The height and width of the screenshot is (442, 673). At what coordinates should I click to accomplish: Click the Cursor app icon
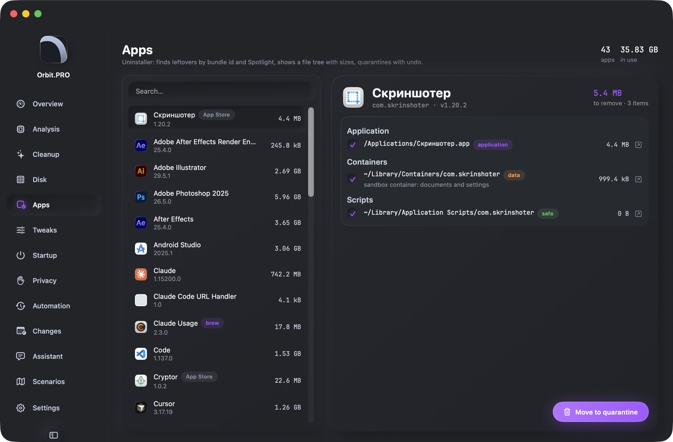click(141, 407)
